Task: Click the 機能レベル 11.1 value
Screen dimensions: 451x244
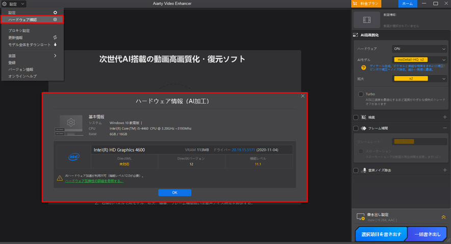Action: [x=258, y=164]
